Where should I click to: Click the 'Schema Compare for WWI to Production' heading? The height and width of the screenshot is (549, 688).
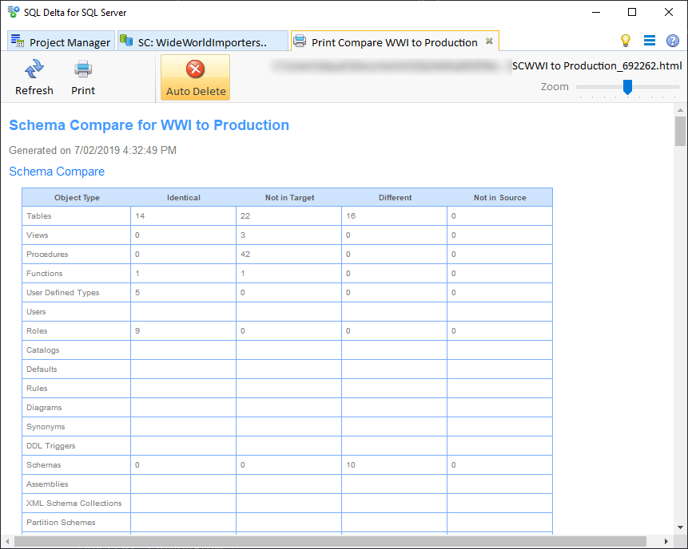coord(149,124)
